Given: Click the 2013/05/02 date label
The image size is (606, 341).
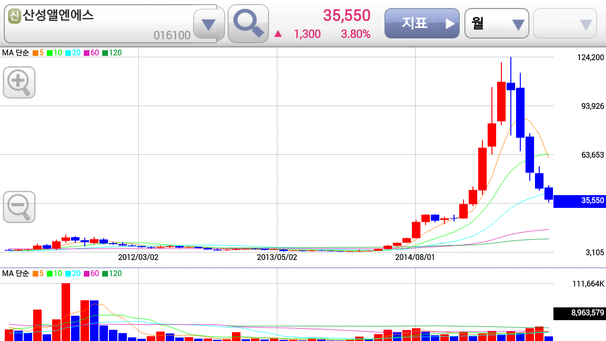Looking at the screenshot, I should point(277,257).
